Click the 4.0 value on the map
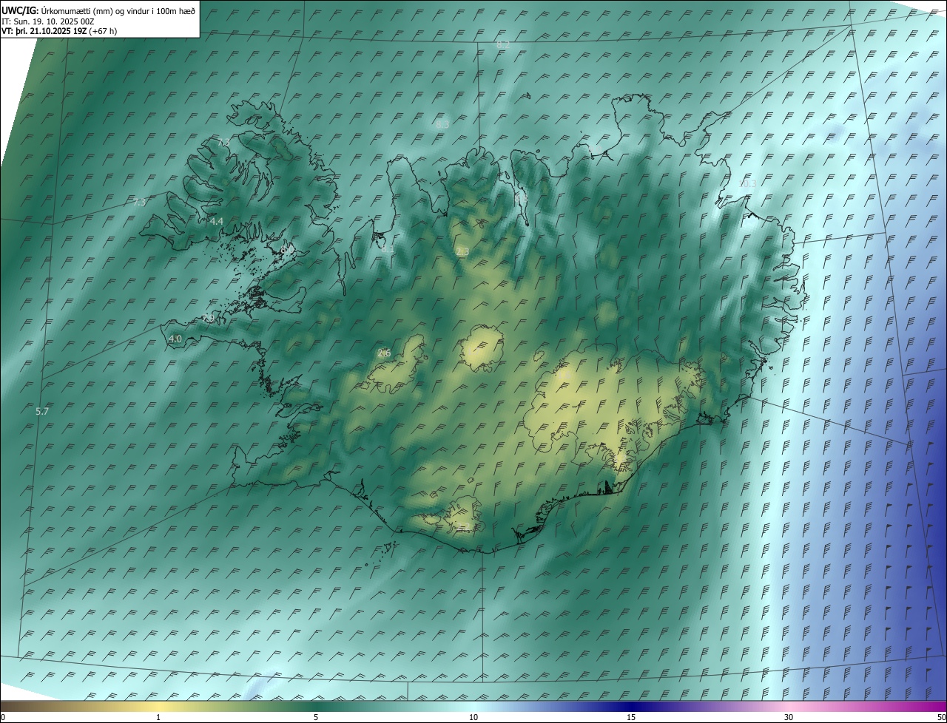 point(175,339)
